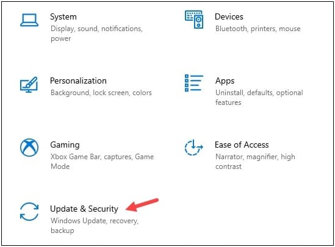Click the Ease of Access icon

(194, 148)
